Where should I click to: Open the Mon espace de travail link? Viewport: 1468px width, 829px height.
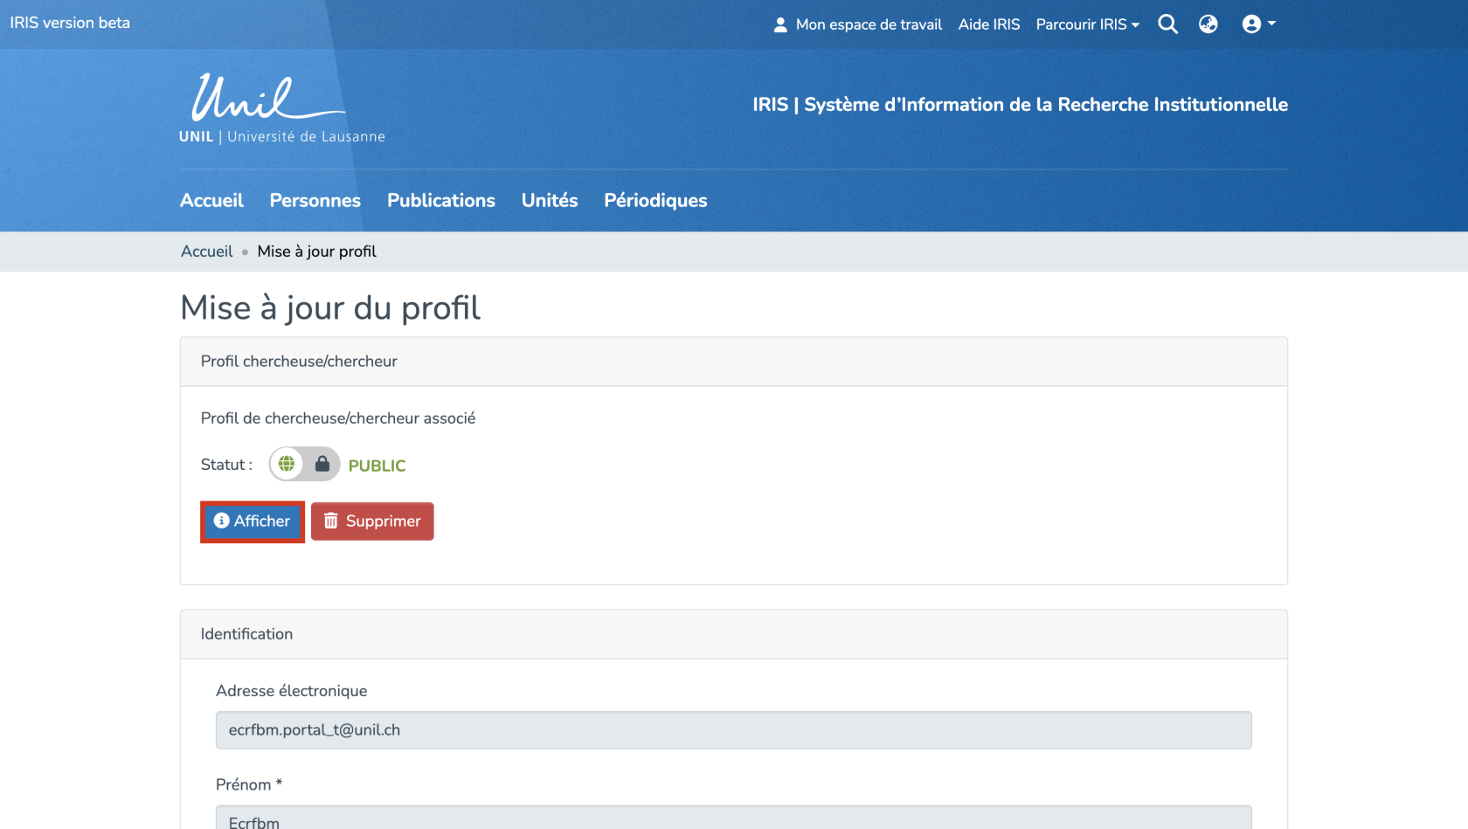[x=868, y=24]
